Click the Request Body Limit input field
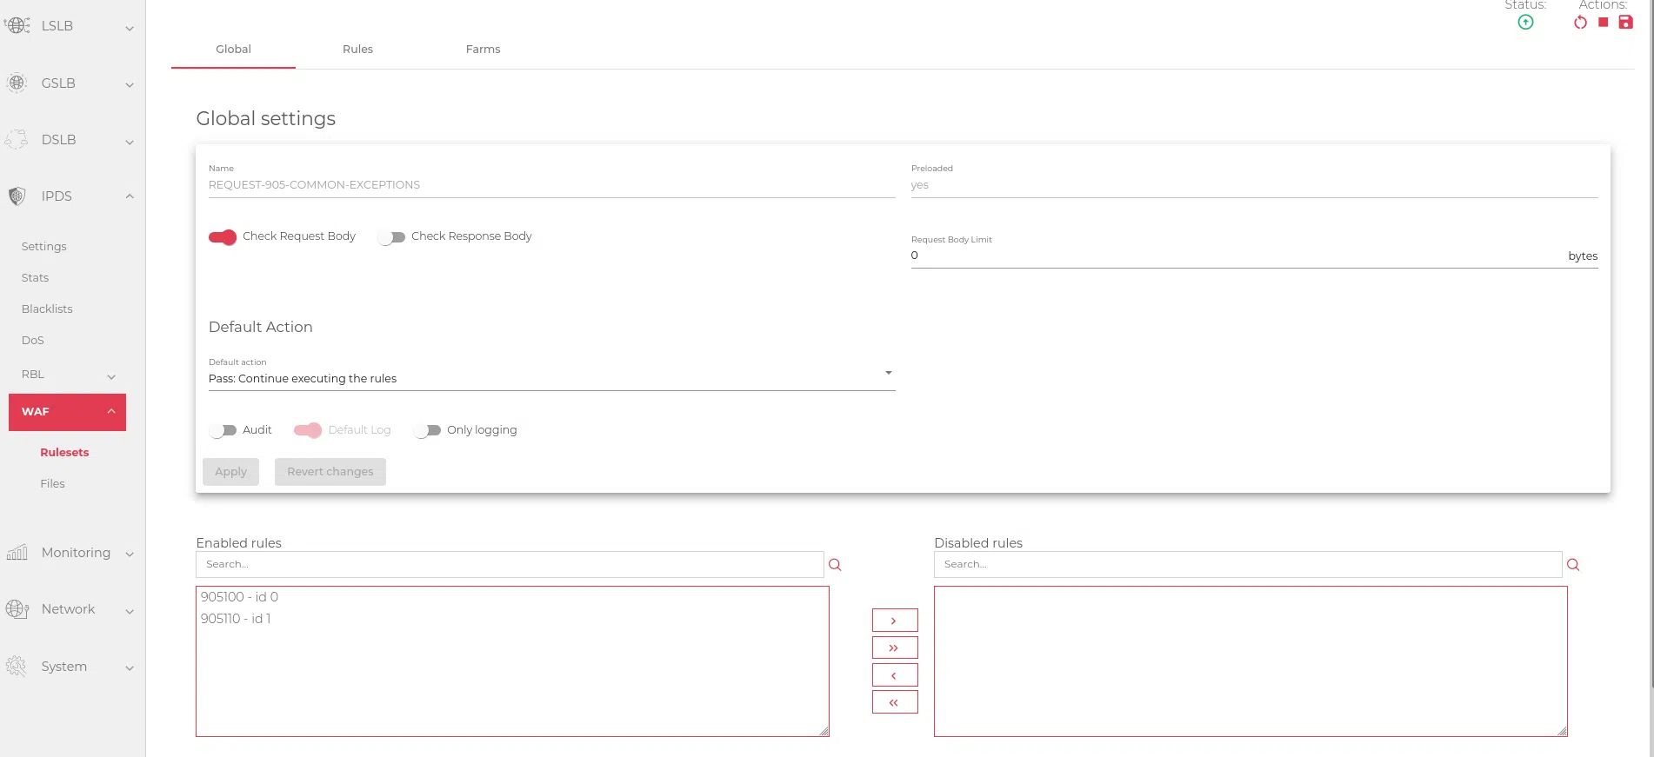This screenshot has width=1654, height=757. click(1235, 256)
